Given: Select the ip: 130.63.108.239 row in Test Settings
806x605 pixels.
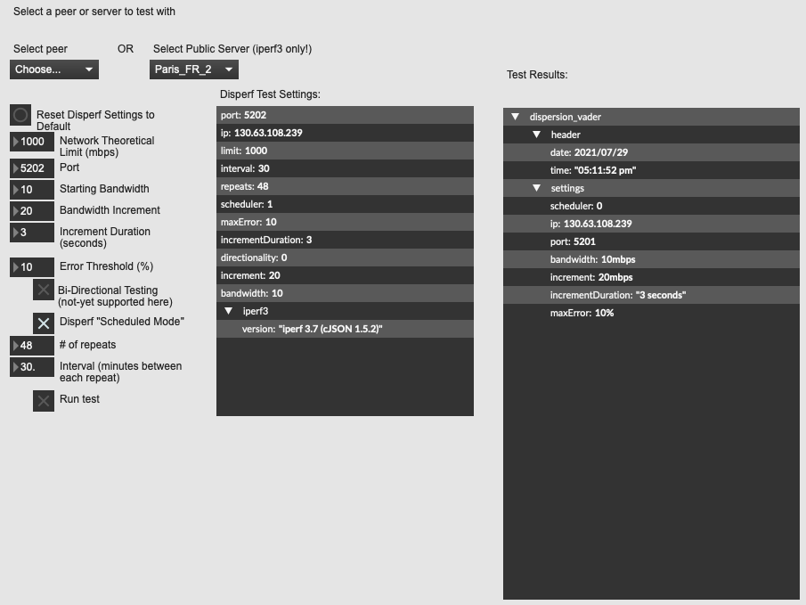Looking at the screenshot, I should click(345, 133).
